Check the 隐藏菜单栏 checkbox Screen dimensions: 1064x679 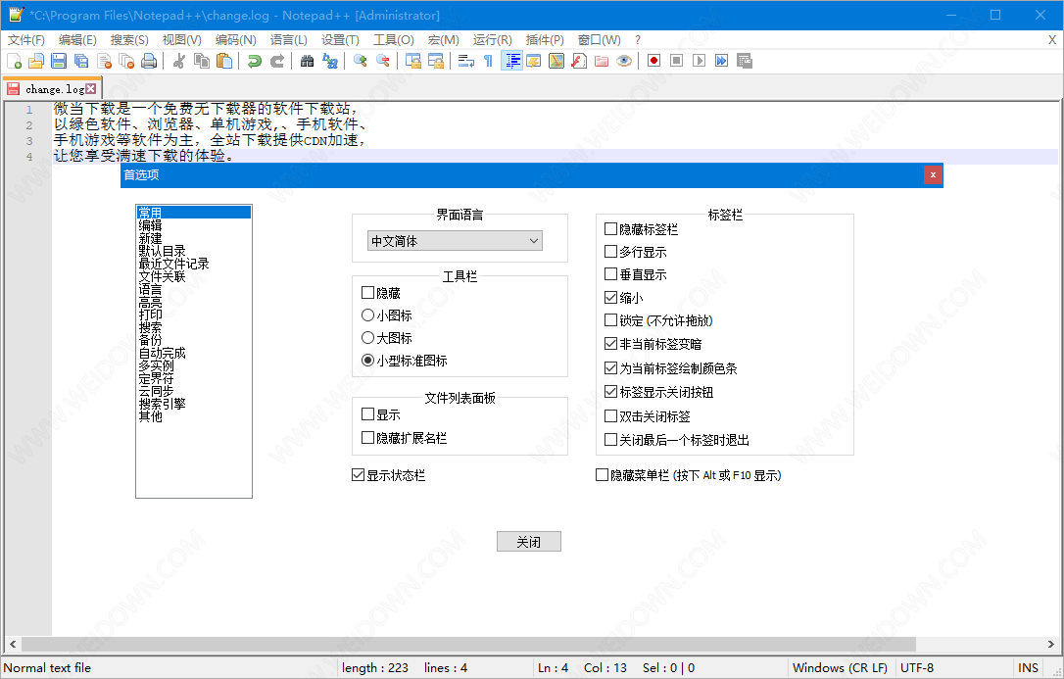pos(602,475)
